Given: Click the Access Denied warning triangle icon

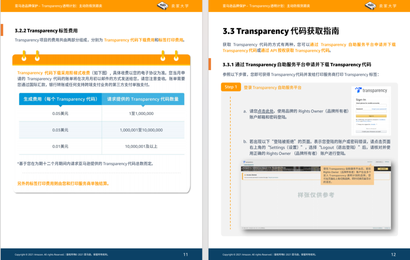Looking at the screenshot, I should pos(245,175).
